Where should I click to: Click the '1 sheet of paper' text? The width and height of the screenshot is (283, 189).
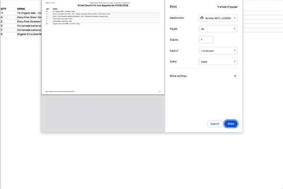click(x=227, y=7)
